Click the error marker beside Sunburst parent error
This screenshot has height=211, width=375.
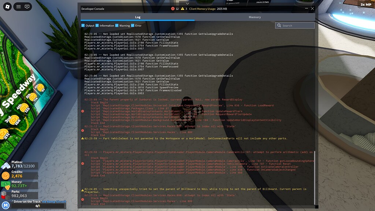click(82, 111)
